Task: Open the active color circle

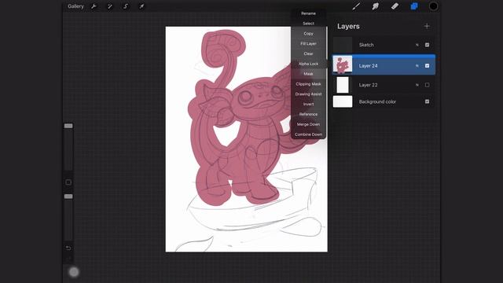Action: click(x=433, y=6)
